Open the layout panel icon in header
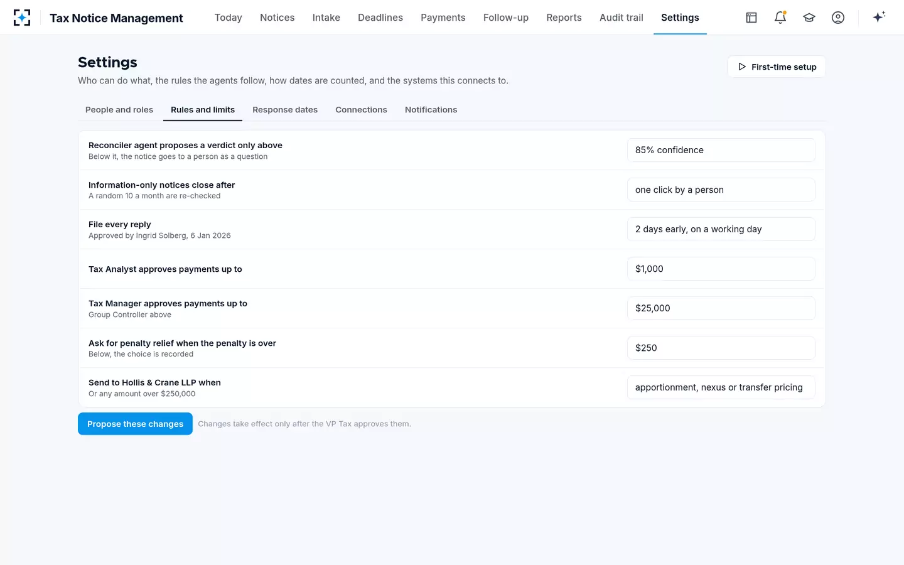 751,18
